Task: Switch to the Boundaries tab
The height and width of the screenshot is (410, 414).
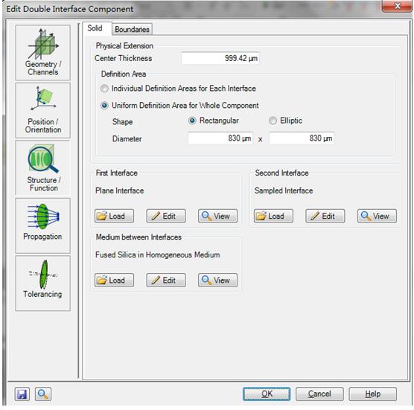Action: click(132, 29)
